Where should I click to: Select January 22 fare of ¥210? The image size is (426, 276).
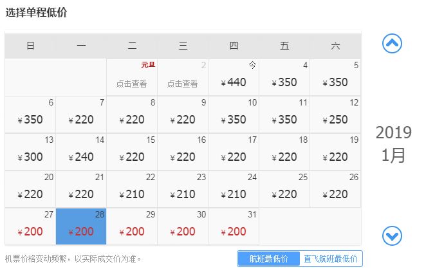132,194
